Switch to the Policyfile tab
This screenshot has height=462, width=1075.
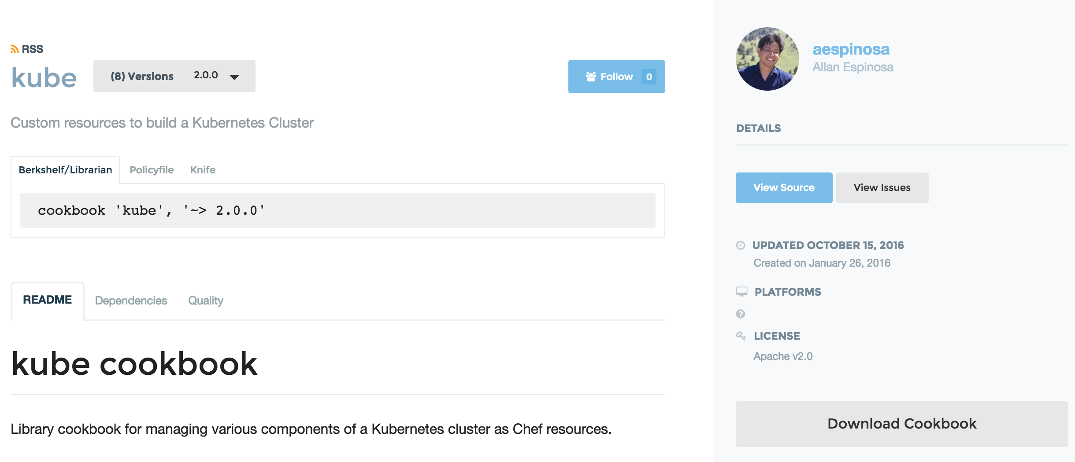[x=152, y=170]
